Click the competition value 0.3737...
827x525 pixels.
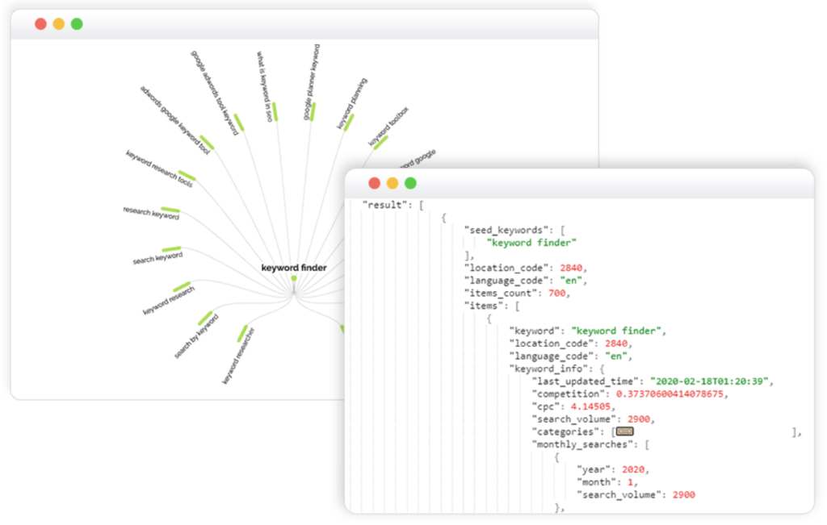[x=670, y=394]
